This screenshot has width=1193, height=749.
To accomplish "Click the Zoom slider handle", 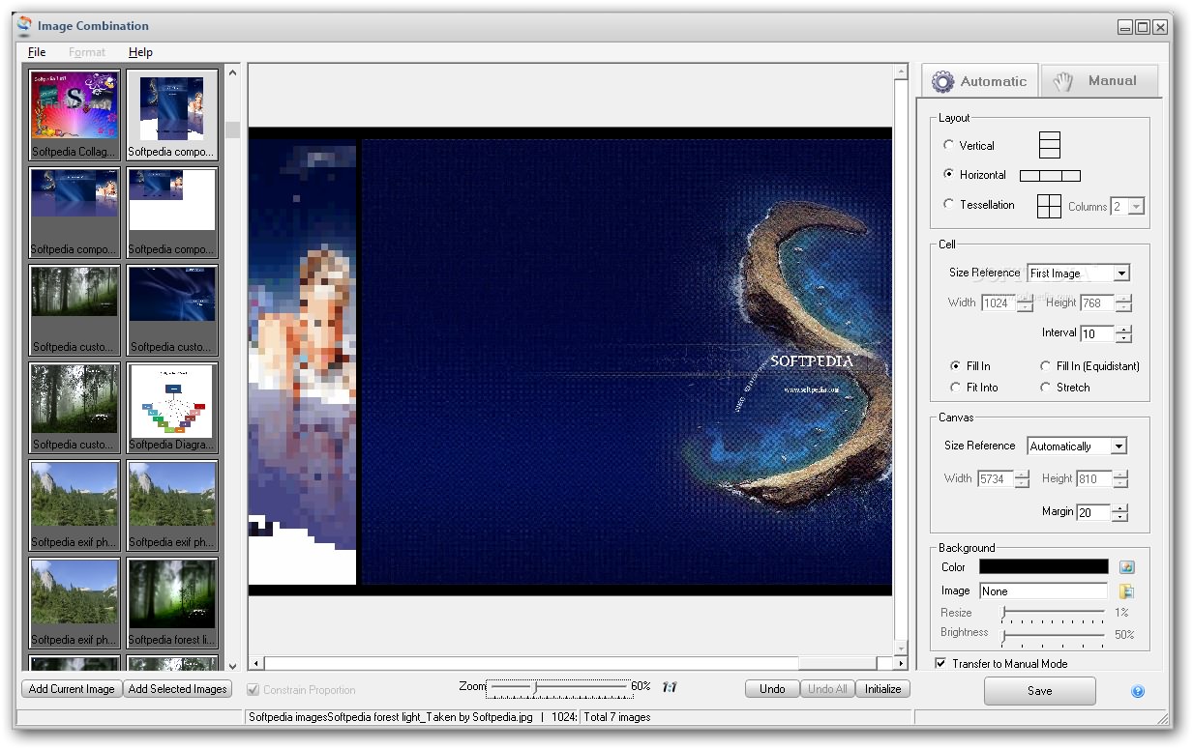I will [536, 687].
